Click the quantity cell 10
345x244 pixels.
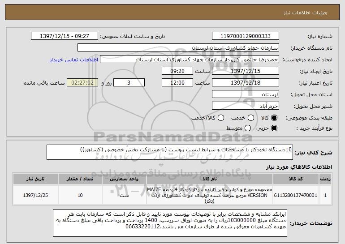click(x=80, y=195)
